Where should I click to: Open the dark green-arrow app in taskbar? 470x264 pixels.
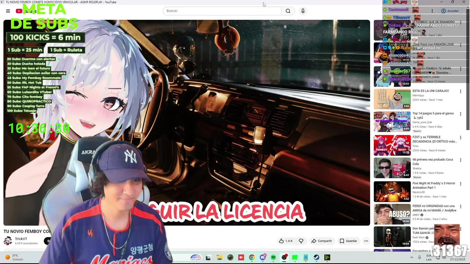coord(327,258)
